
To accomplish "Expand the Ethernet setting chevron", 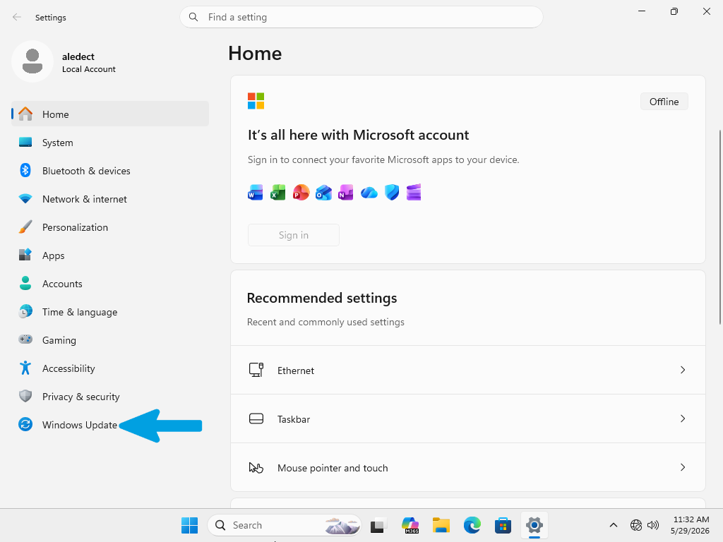I will tap(683, 370).
